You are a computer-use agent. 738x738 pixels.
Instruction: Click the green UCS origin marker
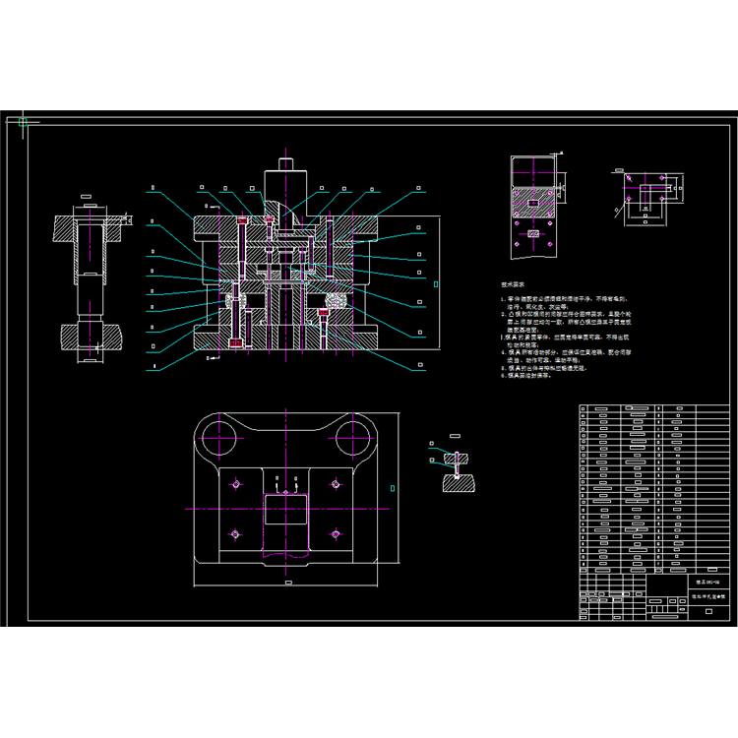click(23, 122)
